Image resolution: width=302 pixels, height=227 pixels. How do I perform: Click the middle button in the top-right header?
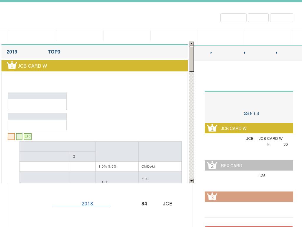(258, 18)
